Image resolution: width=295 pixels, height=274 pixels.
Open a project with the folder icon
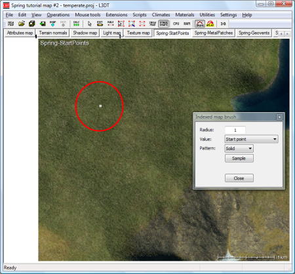tap(22, 24)
